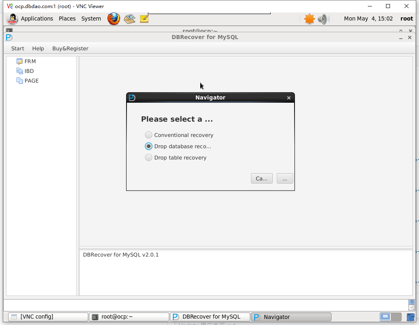Image resolution: width=419 pixels, height=325 pixels.
Task: Switch to root@ocp terminal in taskbar
Action: click(129, 317)
